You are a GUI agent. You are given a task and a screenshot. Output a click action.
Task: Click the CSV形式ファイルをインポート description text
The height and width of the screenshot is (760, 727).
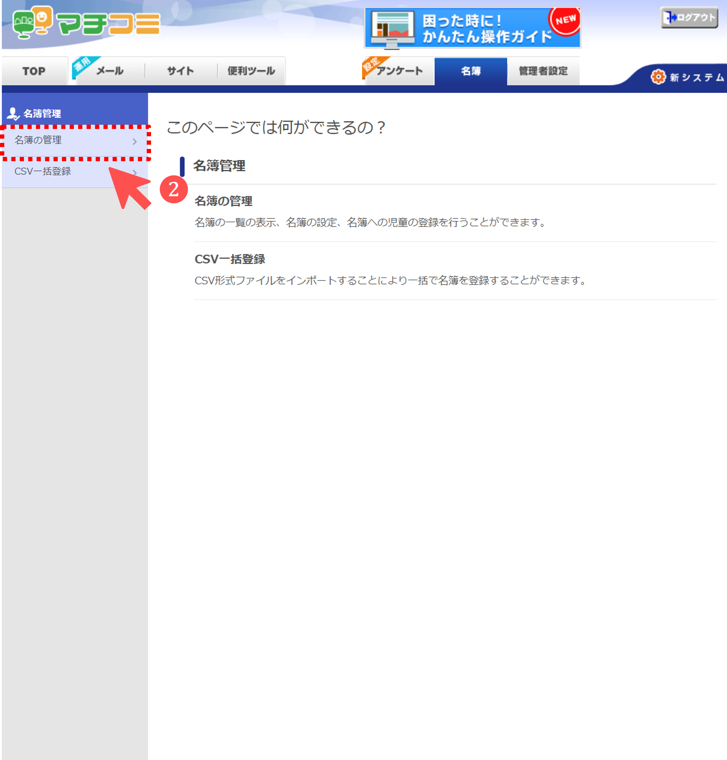391,280
